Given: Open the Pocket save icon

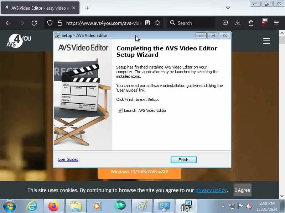Looking at the screenshot, I should [225, 23].
